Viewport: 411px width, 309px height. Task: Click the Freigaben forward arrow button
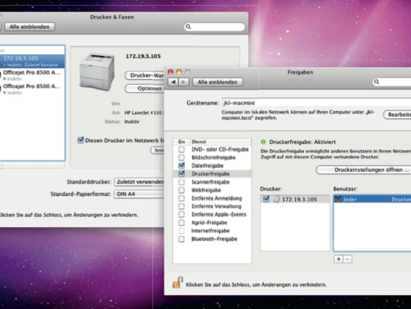pyautogui.click(x=183, y=82)
